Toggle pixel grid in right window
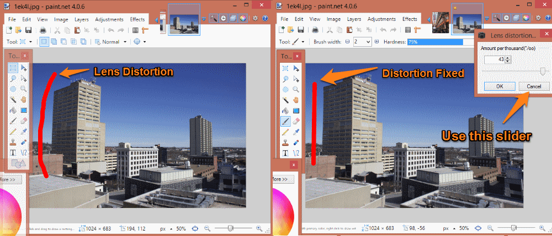 408,30
